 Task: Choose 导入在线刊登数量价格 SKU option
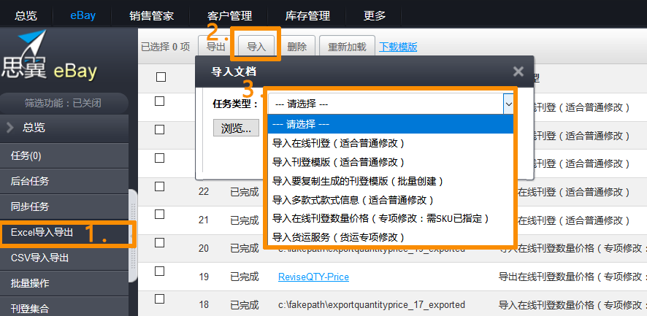pyautogui.click(x=391, y=219)
